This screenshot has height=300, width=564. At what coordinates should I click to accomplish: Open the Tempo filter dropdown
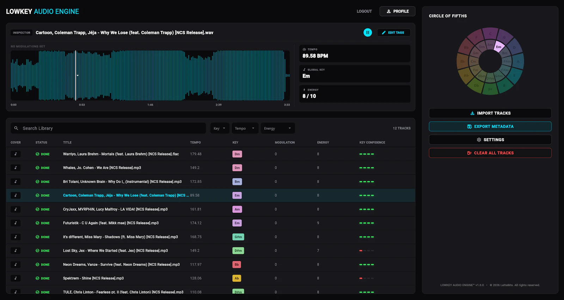coord(245,128)
